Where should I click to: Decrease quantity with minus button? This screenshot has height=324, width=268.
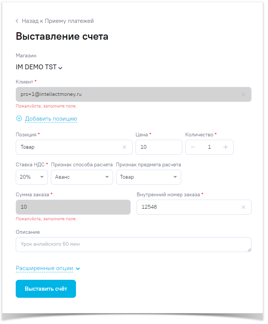[x=193, y=147]
